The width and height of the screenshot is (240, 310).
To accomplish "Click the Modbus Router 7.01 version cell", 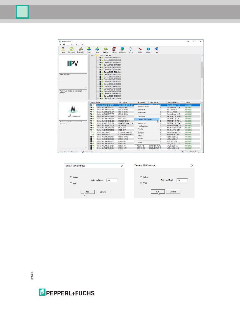I will point(174,125).
